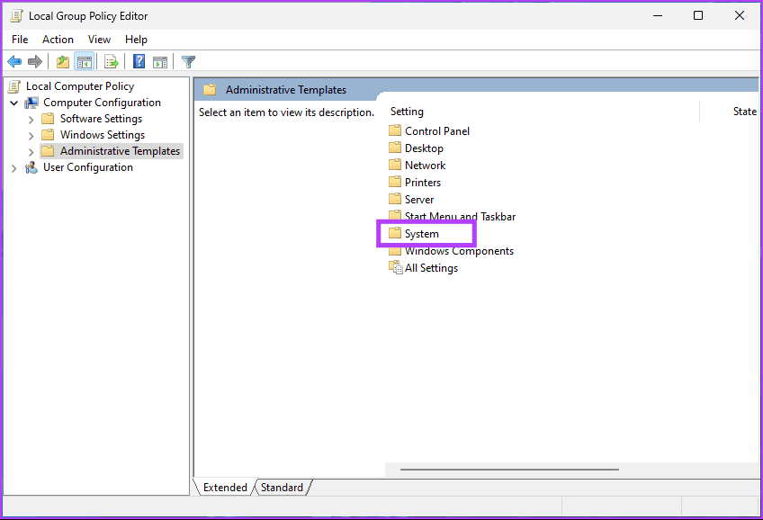Image resolution: width=763 pixels, height=520 pixels.
Task: Open the Control Panel folder
Action: tap(437, 130)
